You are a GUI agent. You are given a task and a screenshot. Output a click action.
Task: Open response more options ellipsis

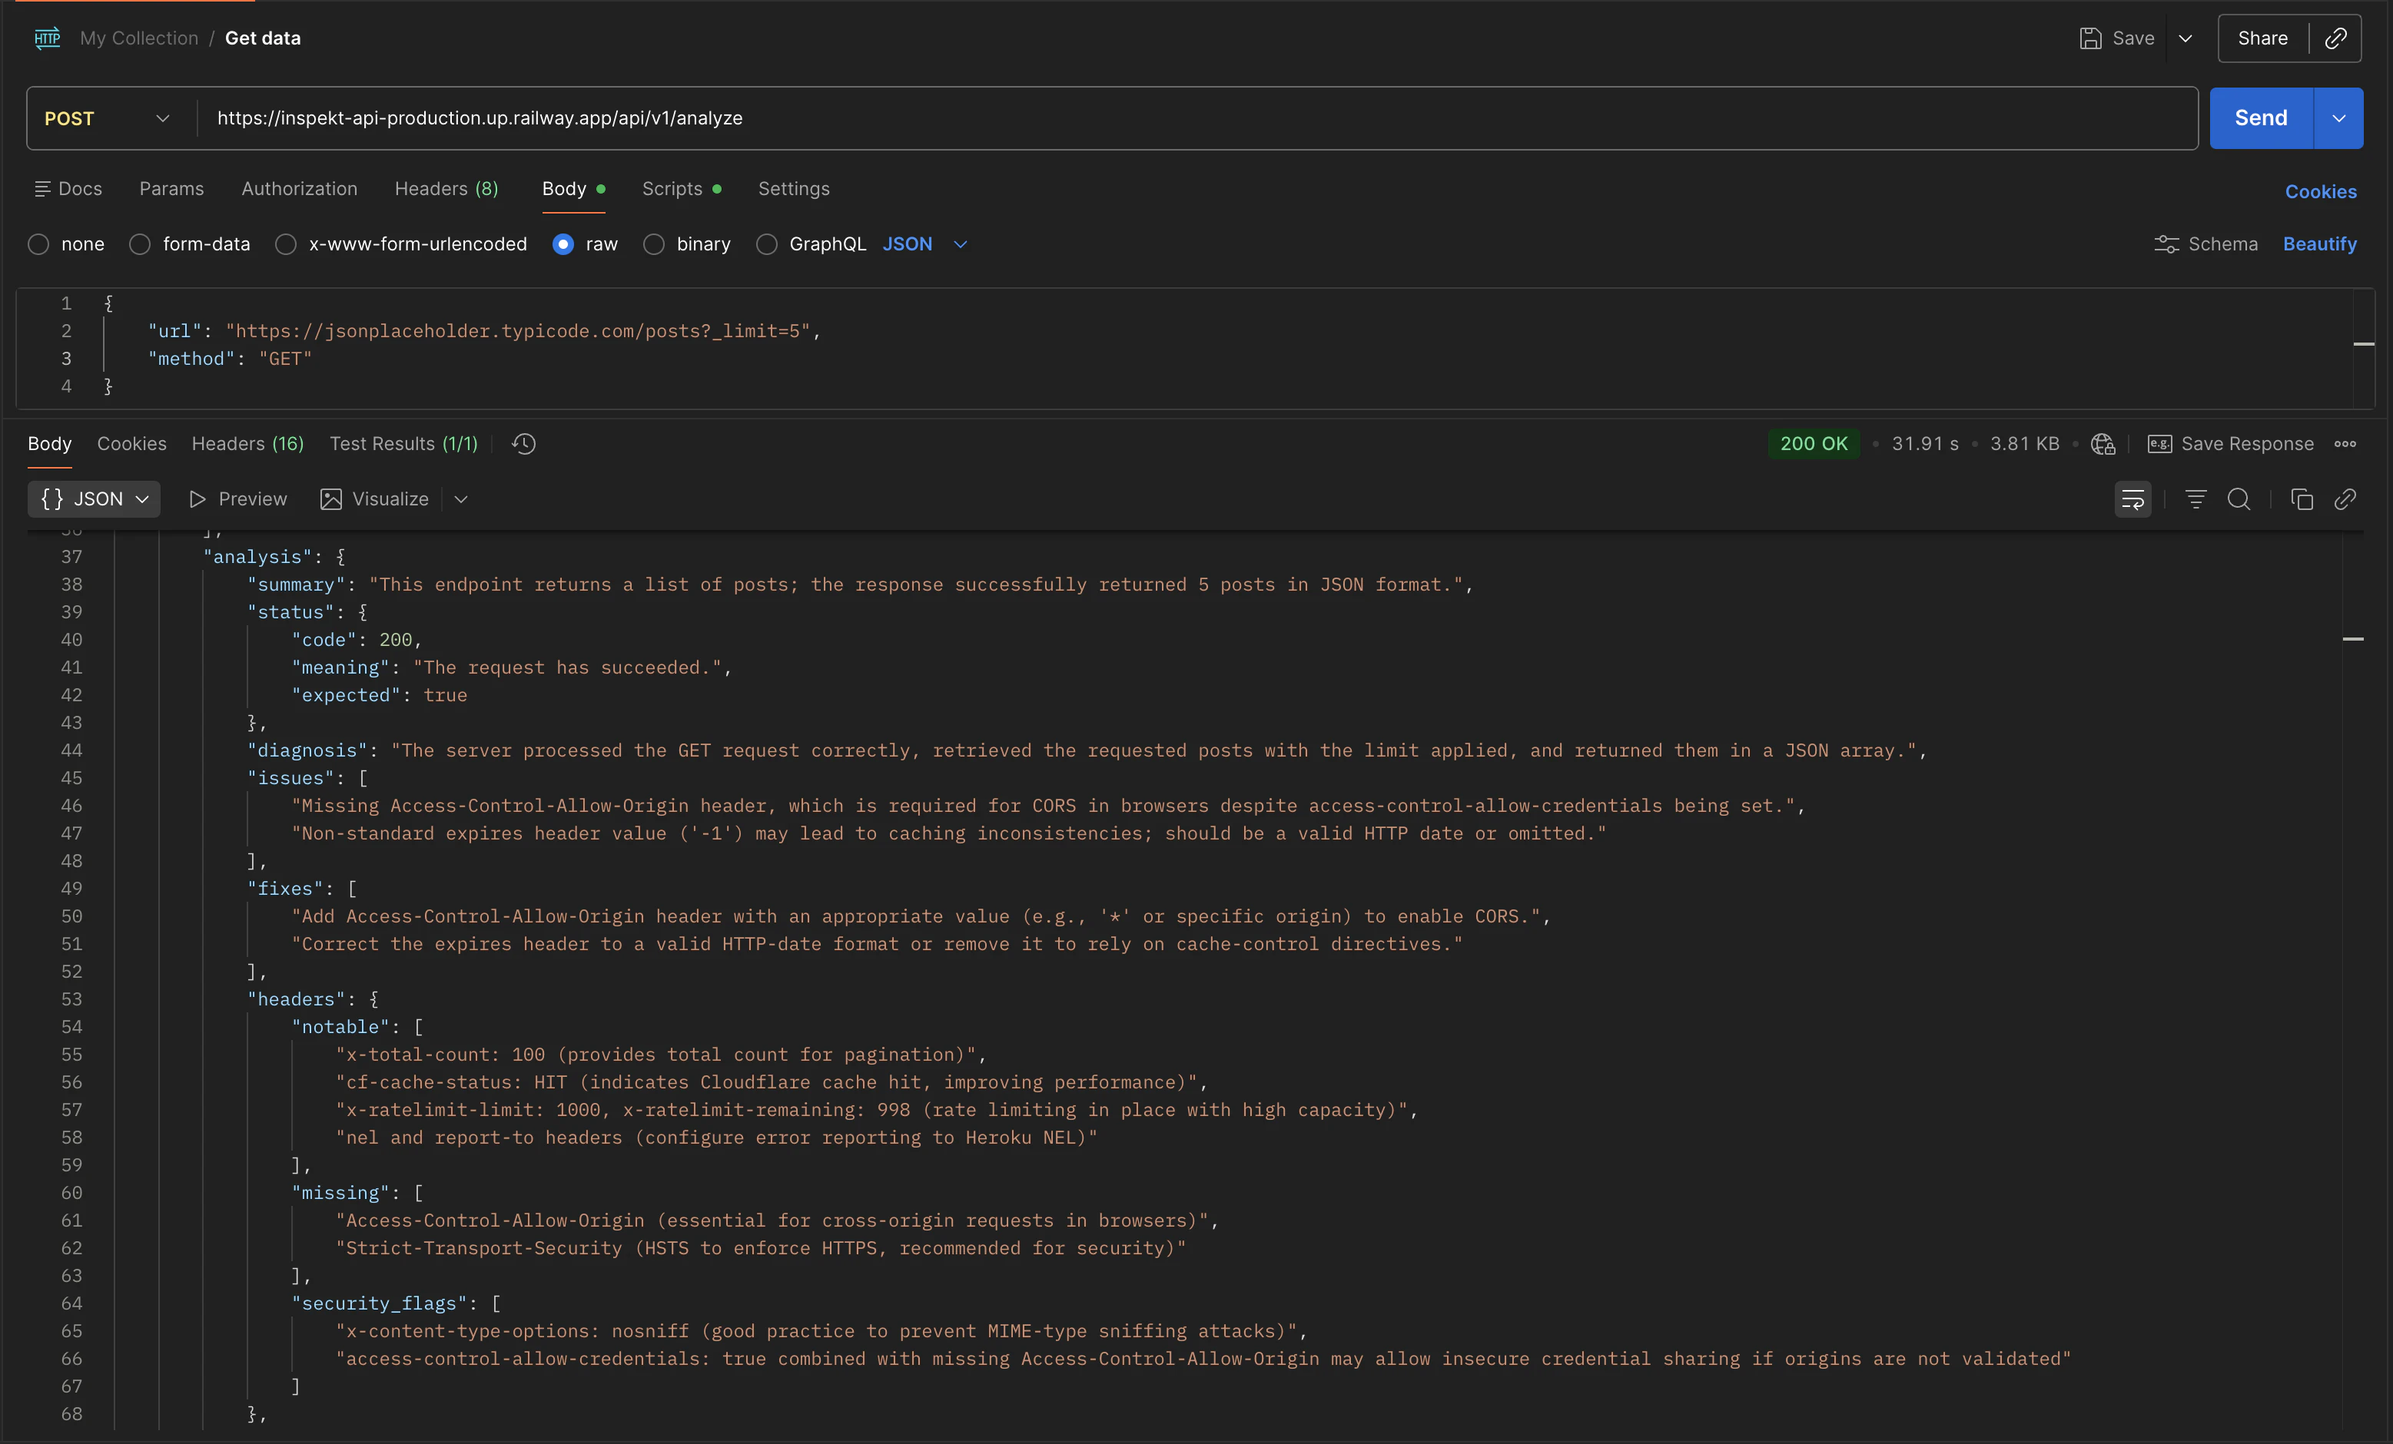(x=2345, y=443)
